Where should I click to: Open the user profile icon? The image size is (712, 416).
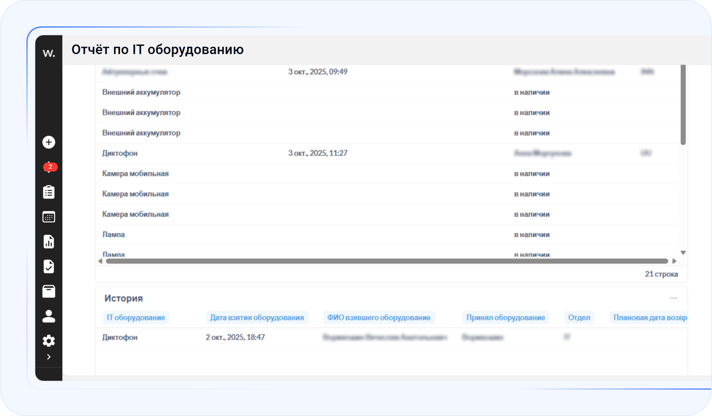(49, 316)
